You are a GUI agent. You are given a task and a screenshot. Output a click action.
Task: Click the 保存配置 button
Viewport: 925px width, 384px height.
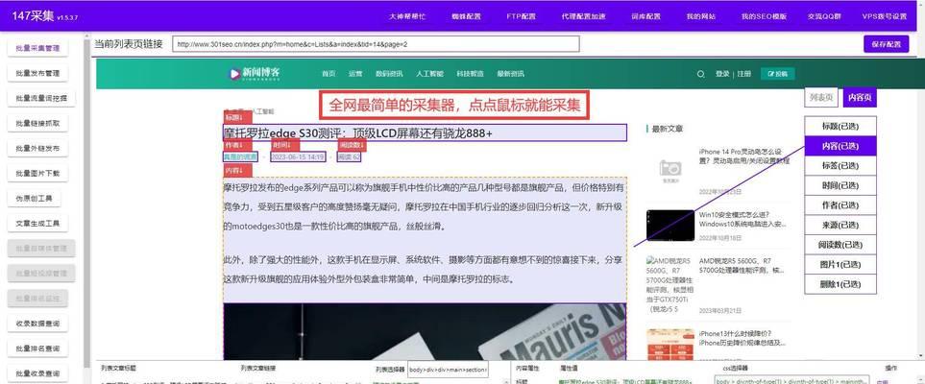click(886, 44)
